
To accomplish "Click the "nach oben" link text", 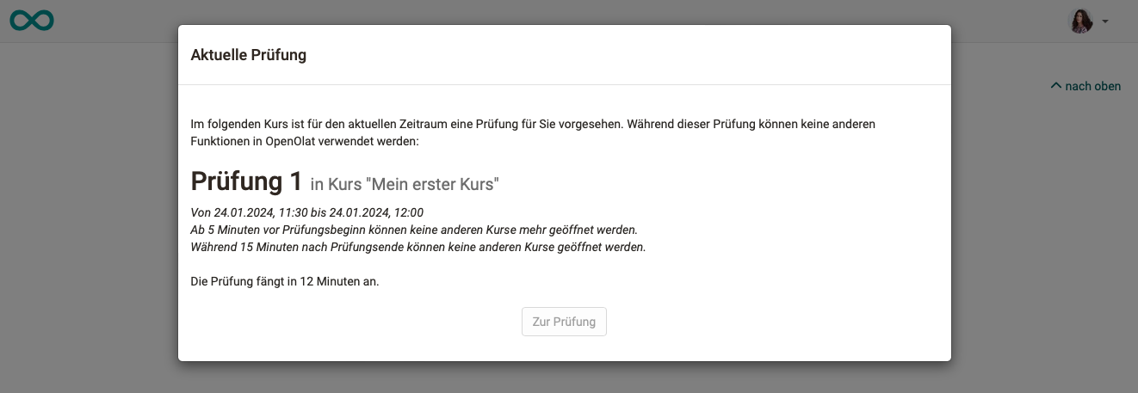I will point(1092,86).
